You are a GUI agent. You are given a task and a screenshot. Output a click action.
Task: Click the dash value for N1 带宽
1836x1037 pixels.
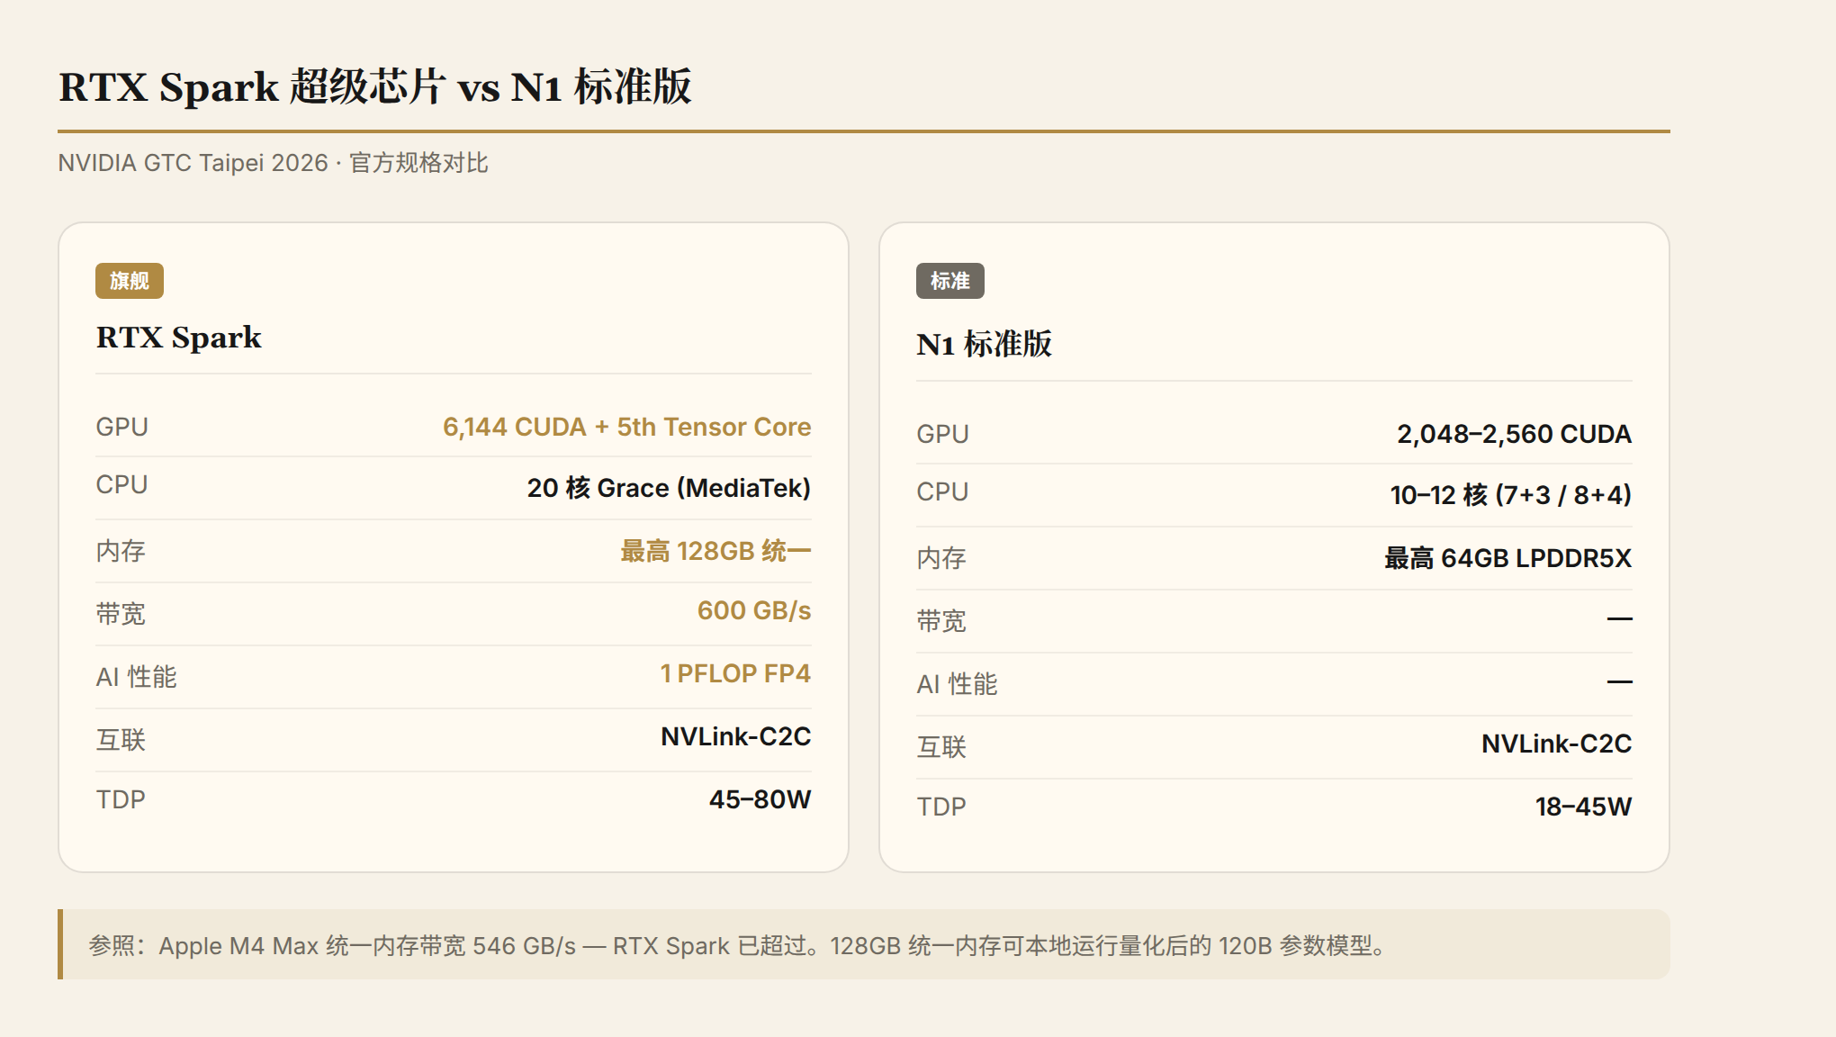click(1620, 618)
